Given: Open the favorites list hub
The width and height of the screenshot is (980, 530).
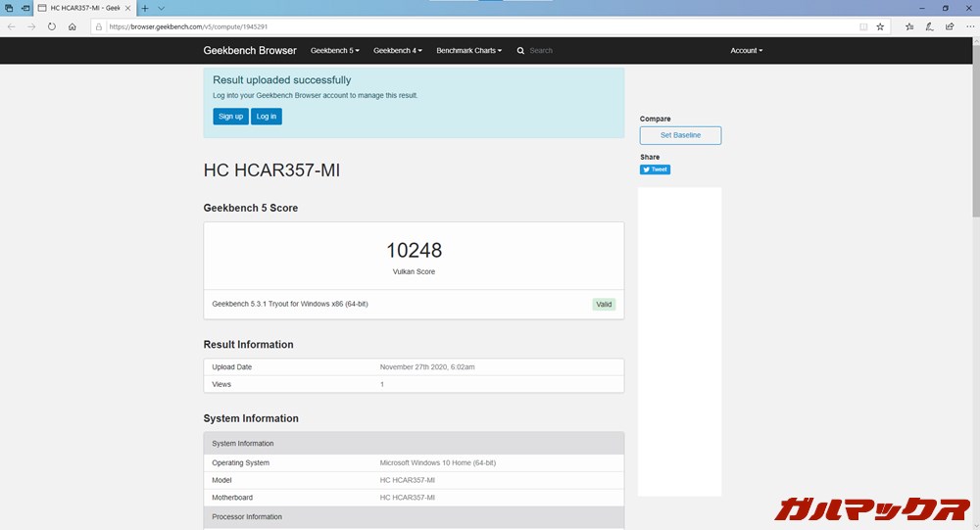Looking at the screenshot, I should 909,26.
